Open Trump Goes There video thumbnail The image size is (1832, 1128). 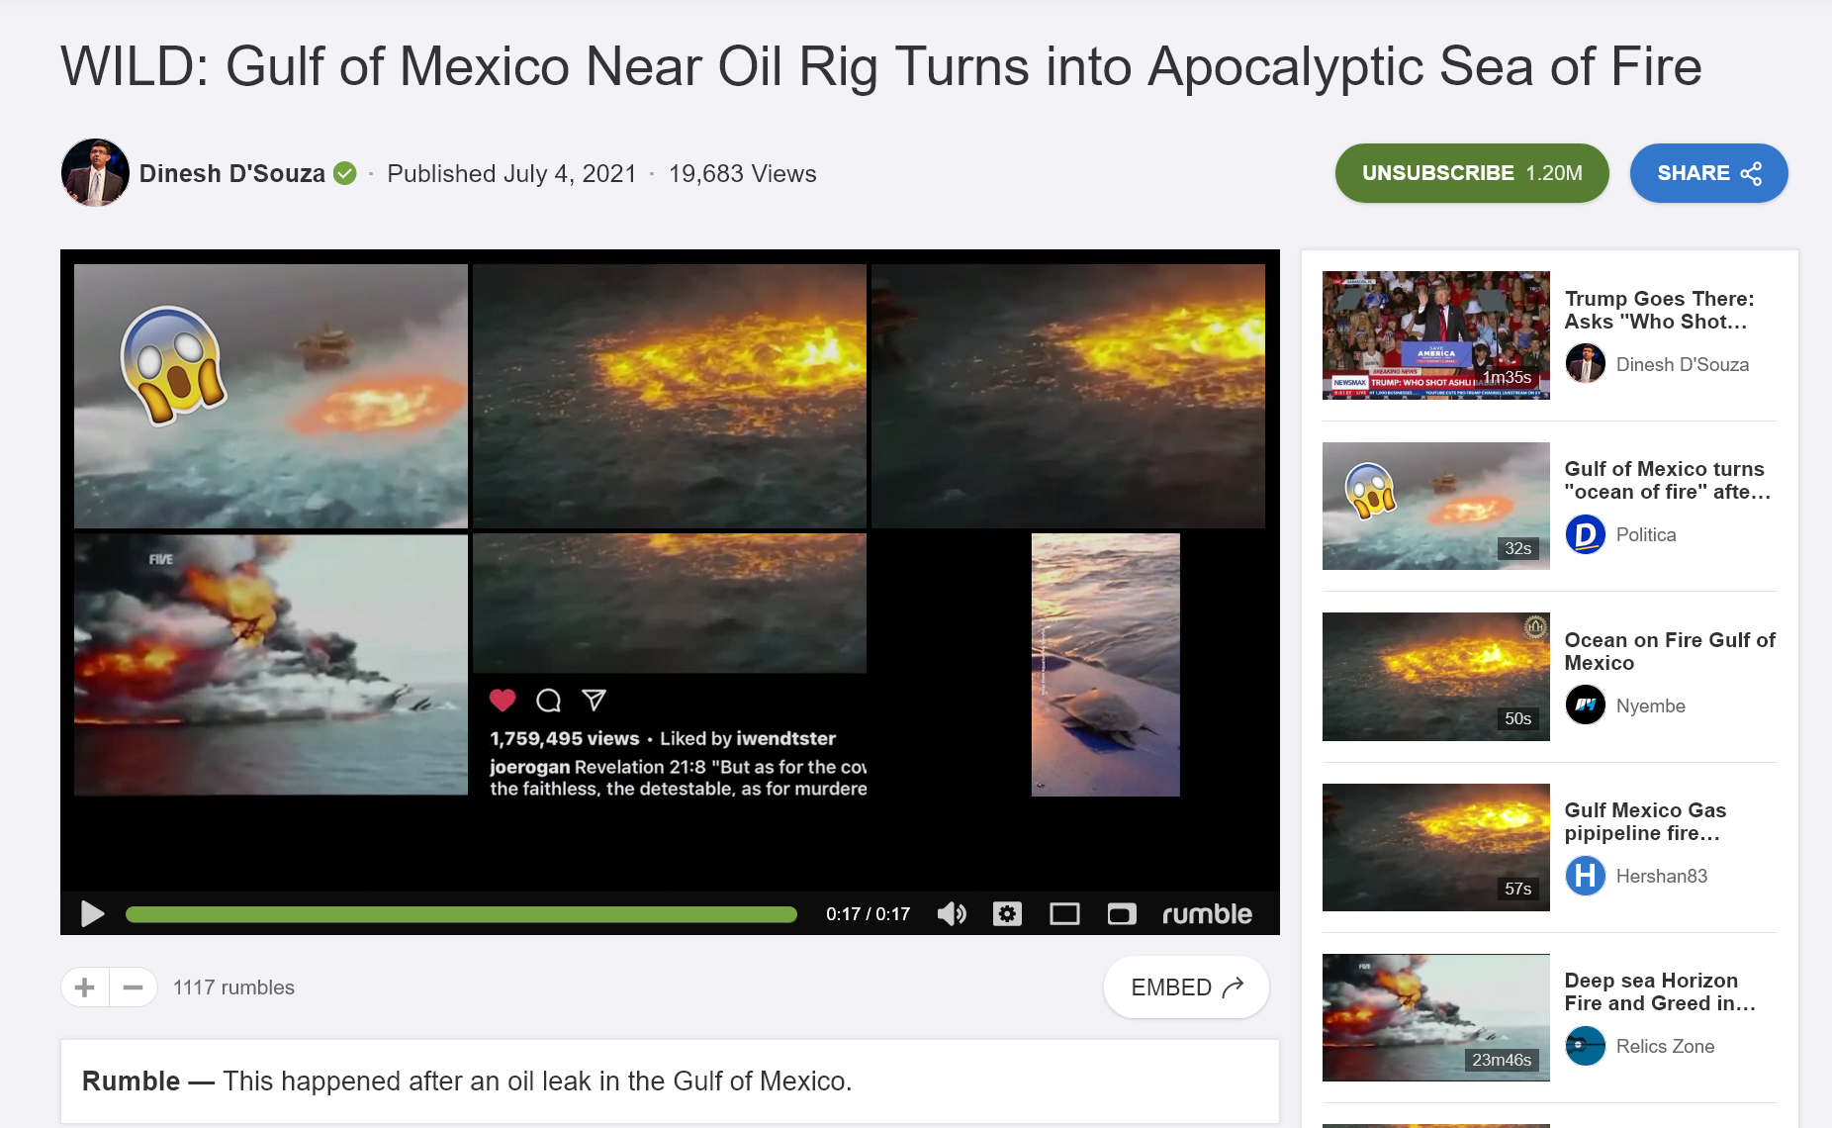[x=1435, y=334]
